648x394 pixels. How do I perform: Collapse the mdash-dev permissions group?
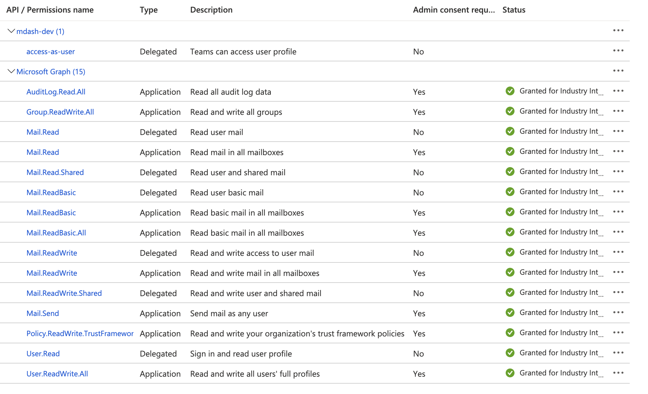(11, 31)
